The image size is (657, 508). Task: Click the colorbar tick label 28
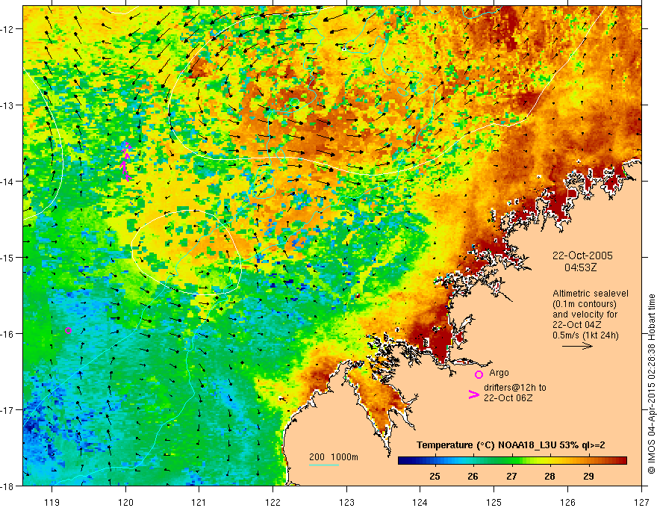pos(549,476)
